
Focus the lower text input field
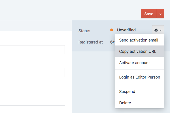(x=32, y=73)
